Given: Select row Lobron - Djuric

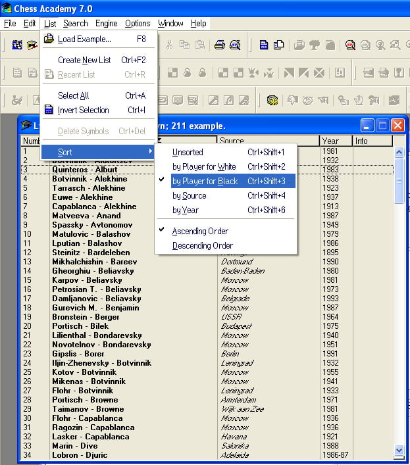Looking at the screenshot, I should [x=207, y=455].
